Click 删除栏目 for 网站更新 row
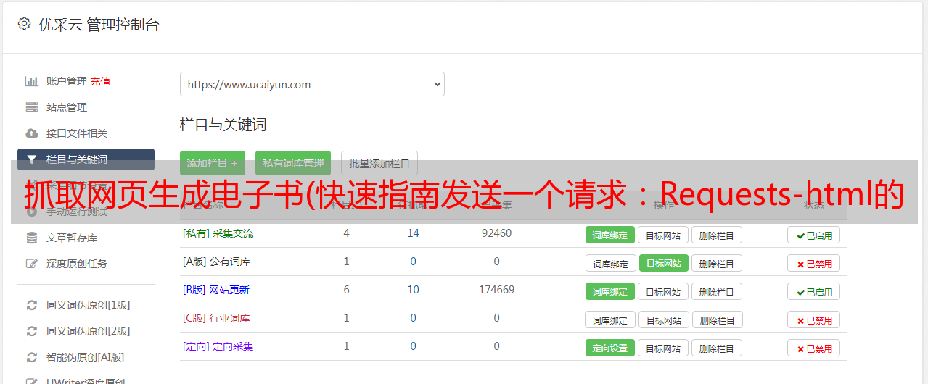928x384 pixels. click(x=716, y=291)
